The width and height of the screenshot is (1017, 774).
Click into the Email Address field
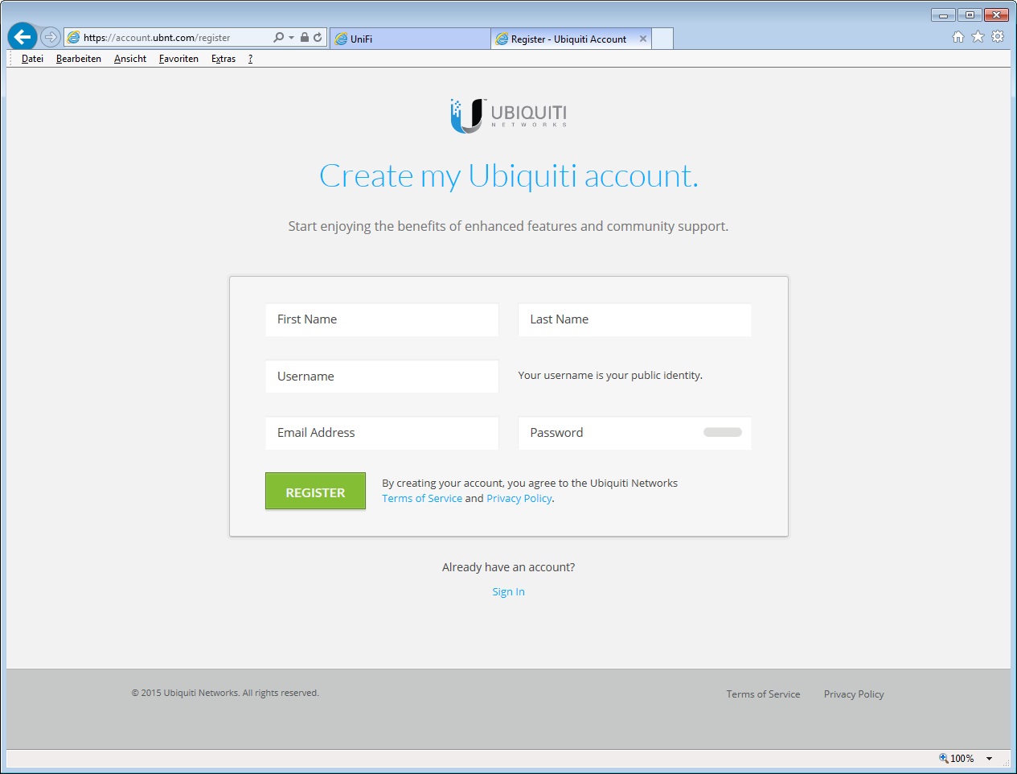(x=382, y=433)
